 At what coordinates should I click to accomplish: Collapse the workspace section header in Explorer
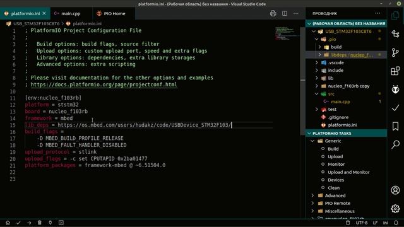(x=346, y=23)
